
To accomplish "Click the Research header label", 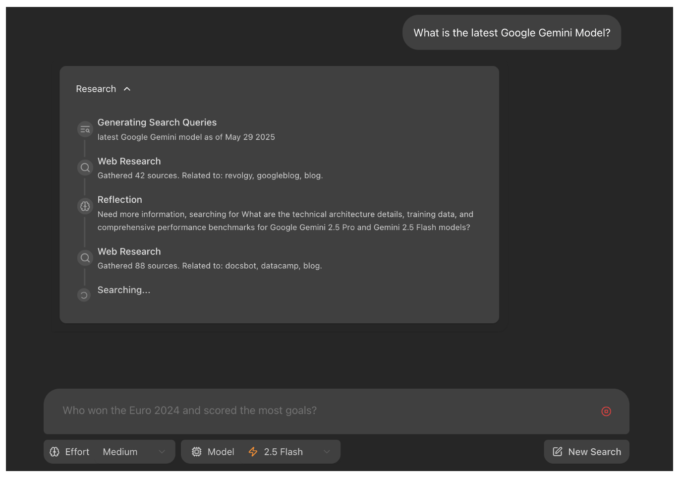I will click(96, 89).
